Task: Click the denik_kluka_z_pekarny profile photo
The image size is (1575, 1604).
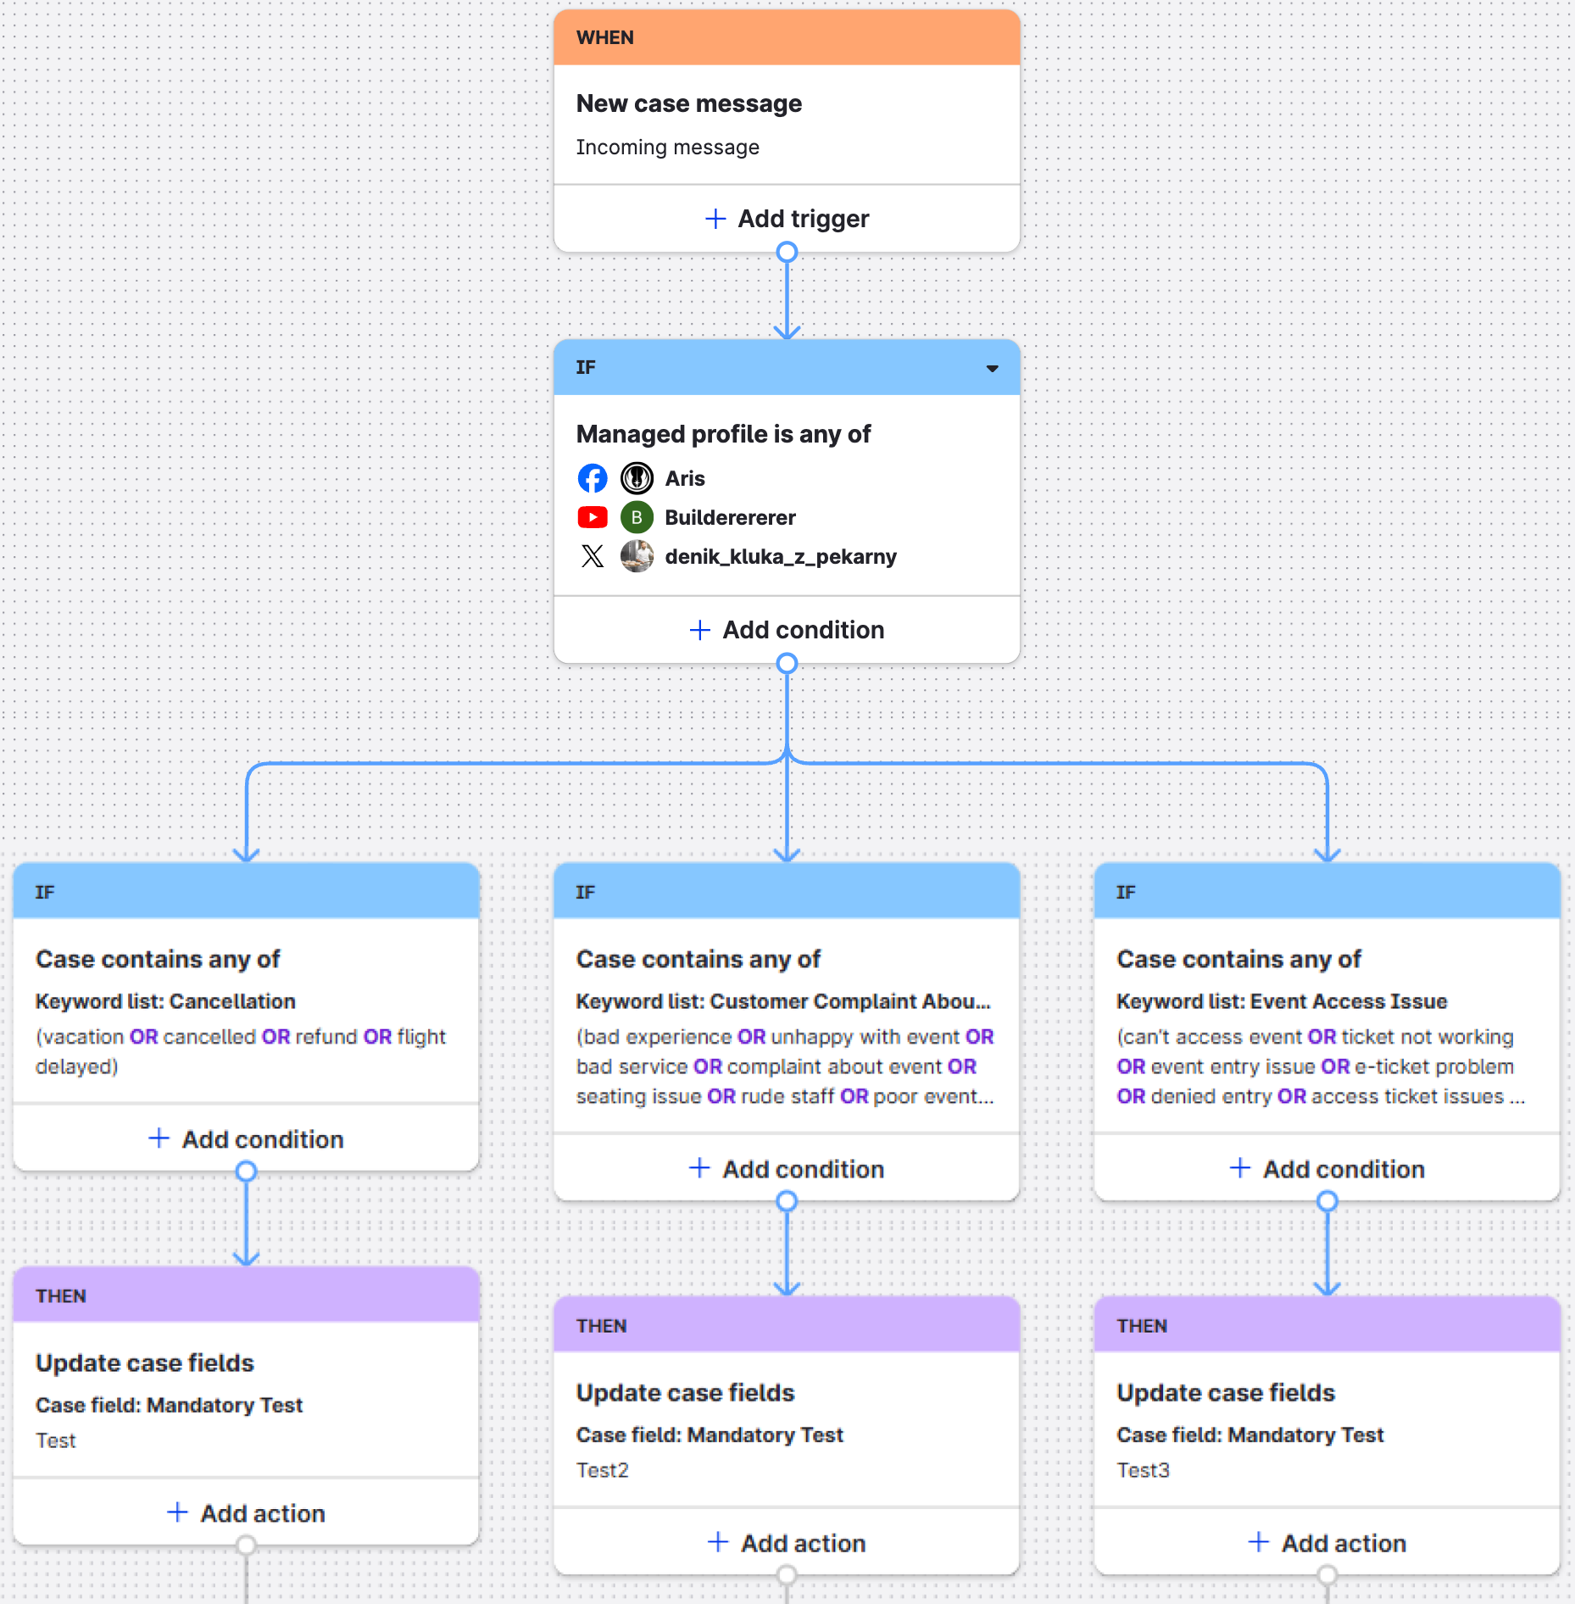Action: 637,556
